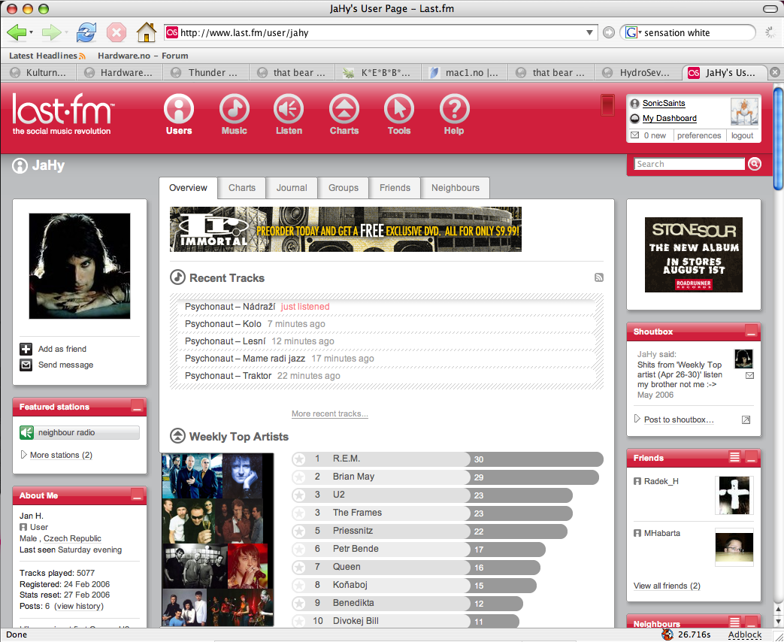This screenshot has height=642, width=784.
Task: Click the Stone Sour album ad
Action: coord(694,255)
